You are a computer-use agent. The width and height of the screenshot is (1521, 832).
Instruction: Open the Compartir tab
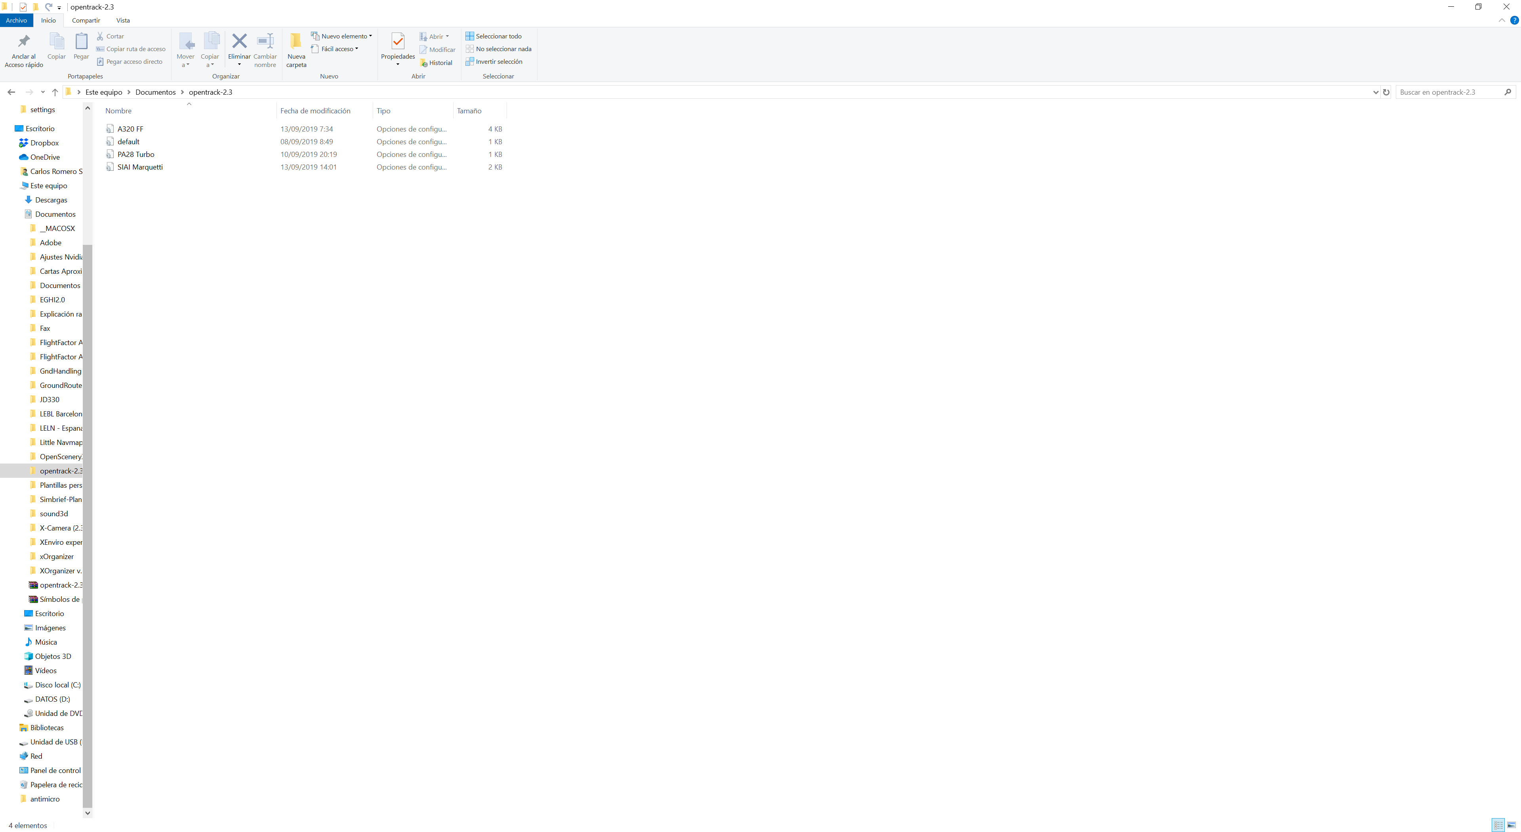click(86, 20)
